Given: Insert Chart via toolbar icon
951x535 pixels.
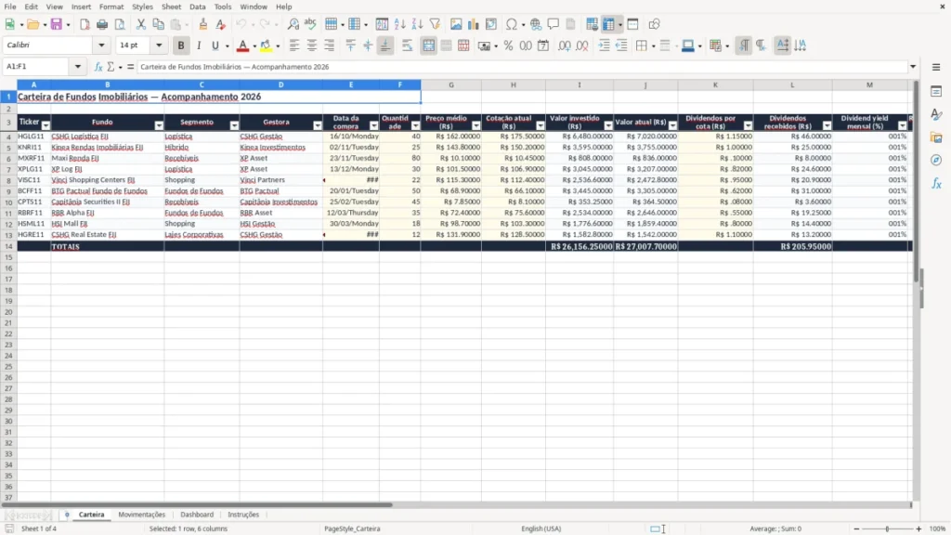Looking at the screenshot, I should point(473,24).
